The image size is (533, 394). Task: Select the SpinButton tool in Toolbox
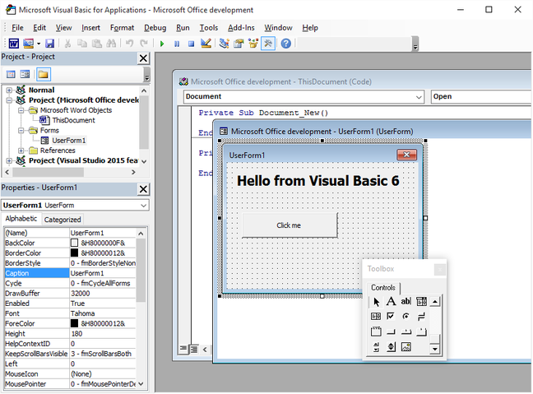pyautogui.click(x=391, y=347)
